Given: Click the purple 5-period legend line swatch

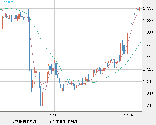Looking at the screenshot, I should [x=7, y=121].
